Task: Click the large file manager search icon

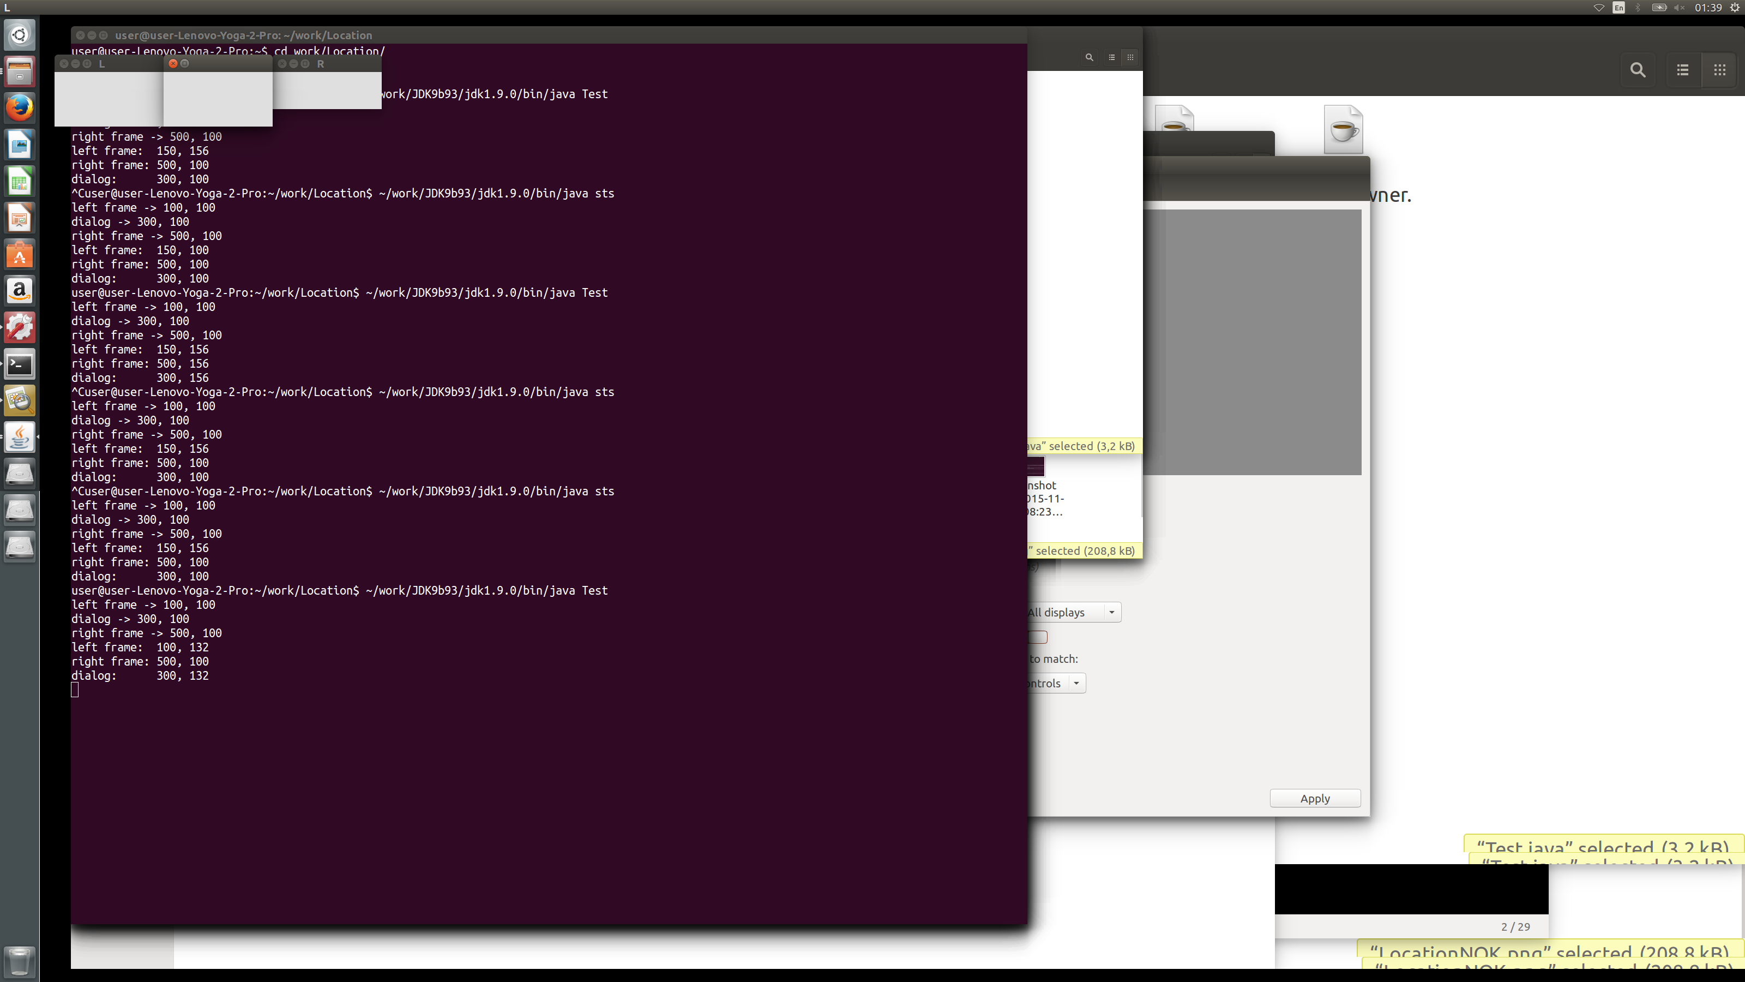Action: tap(1637, 70)
